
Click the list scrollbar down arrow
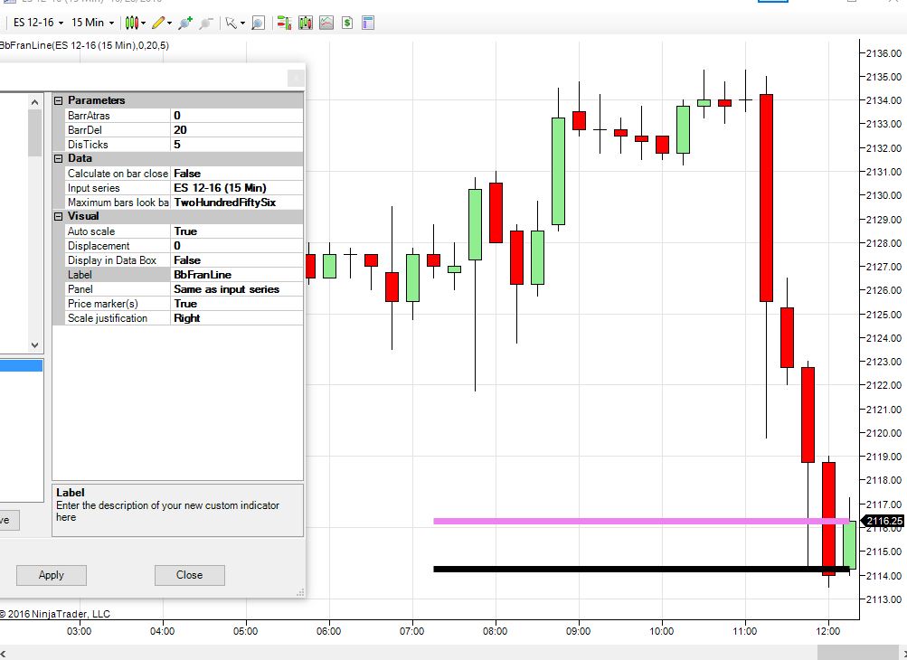34,345
